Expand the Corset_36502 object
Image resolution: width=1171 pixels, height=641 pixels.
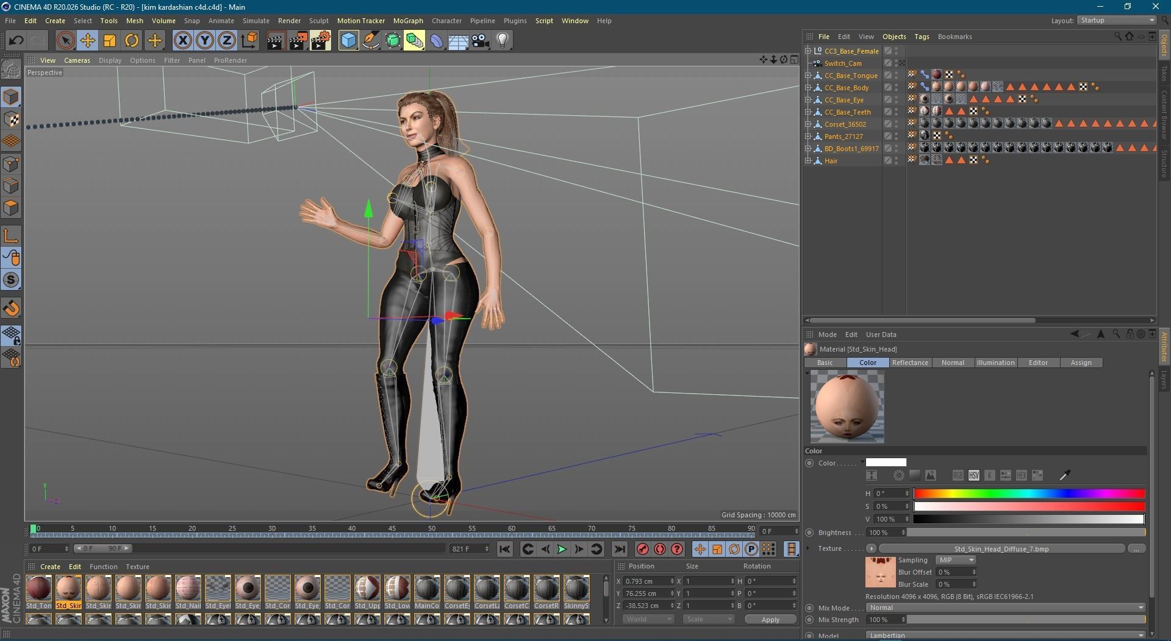coord(808,124)
